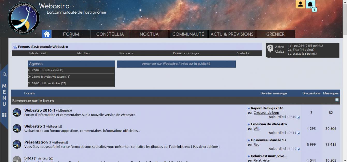
Task: Open the Contacts page
Action: 242,53
